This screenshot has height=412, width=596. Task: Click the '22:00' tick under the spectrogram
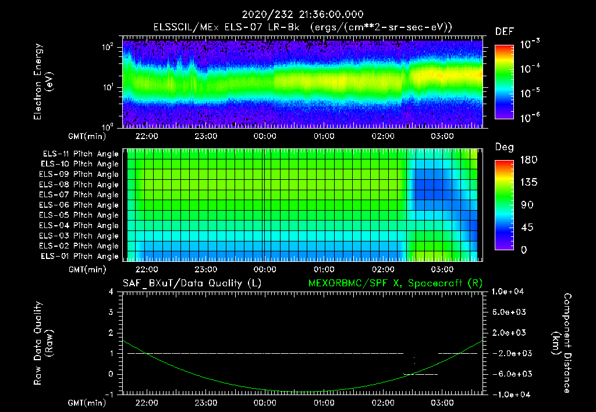[x=147, y=136]
